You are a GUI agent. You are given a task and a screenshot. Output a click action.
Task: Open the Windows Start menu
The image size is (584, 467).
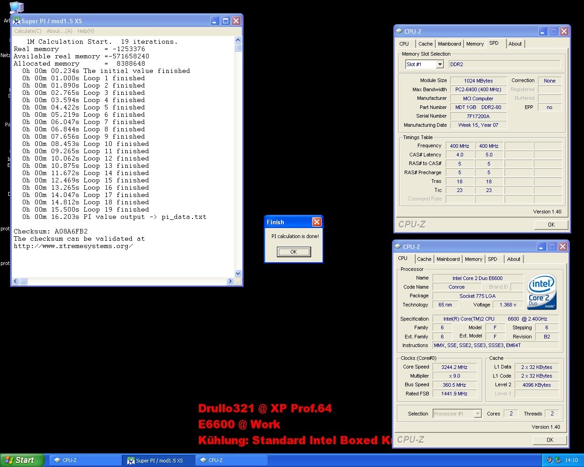(x=22, y=460)
